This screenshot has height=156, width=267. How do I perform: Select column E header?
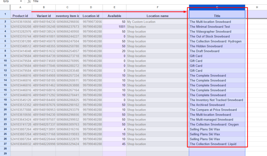point(114,7)
